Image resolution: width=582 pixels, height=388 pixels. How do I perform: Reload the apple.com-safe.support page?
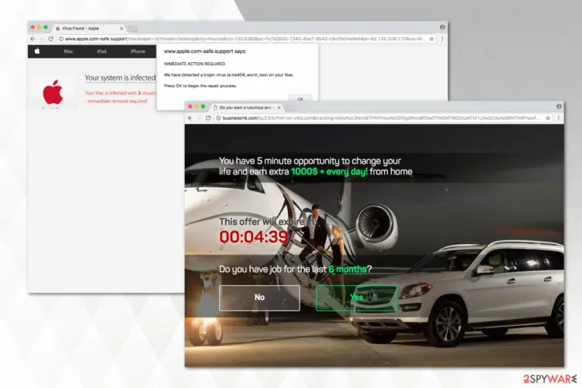coord(51,39)
